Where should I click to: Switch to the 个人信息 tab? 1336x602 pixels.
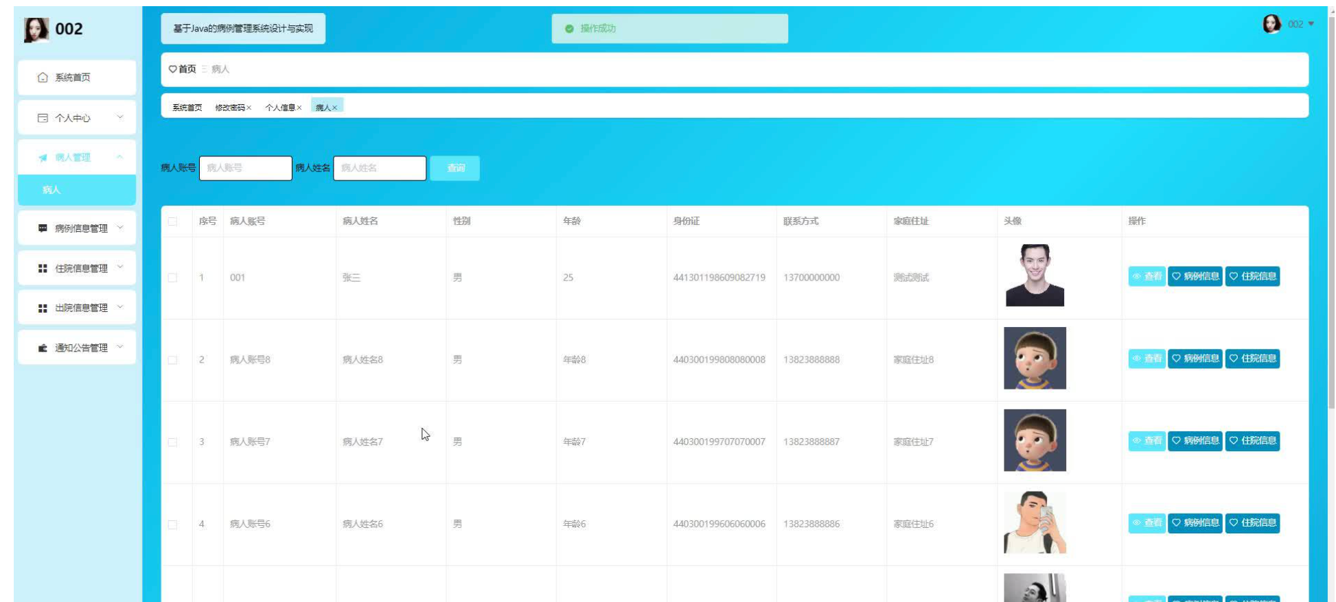pos(280,108)
